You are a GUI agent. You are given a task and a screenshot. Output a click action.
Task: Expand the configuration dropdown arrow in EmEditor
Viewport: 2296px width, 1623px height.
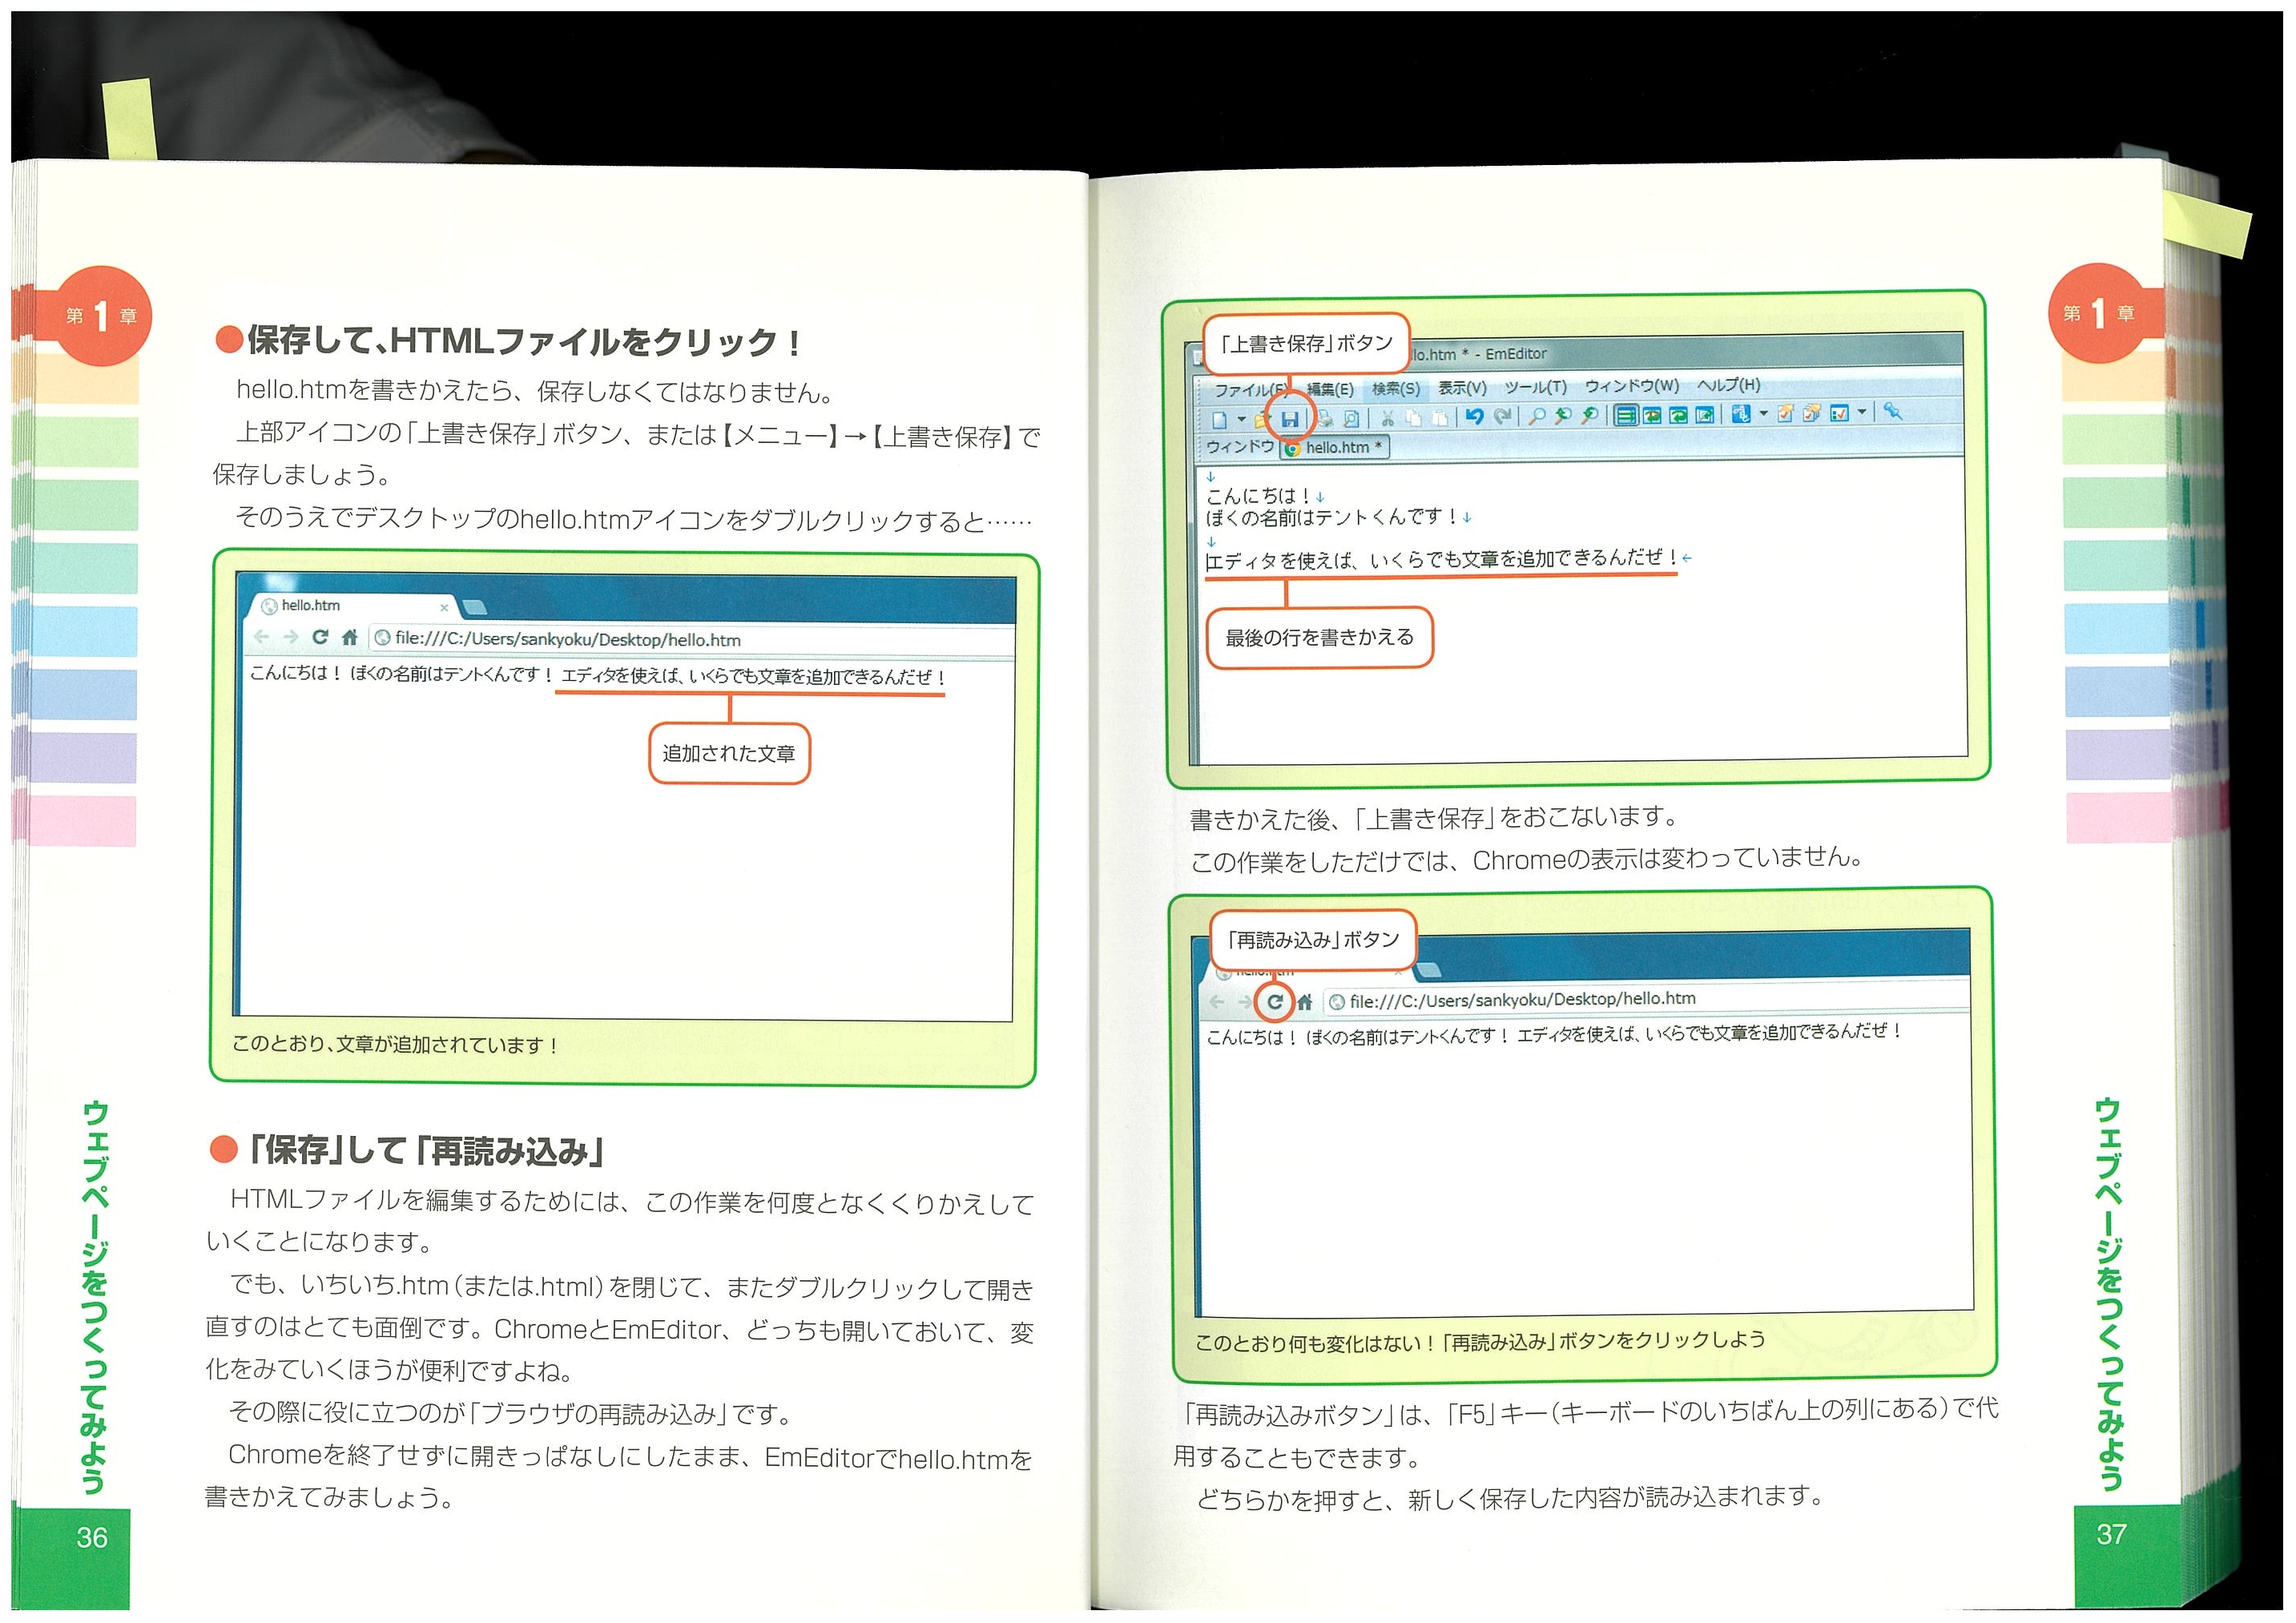click(1764, 413)
